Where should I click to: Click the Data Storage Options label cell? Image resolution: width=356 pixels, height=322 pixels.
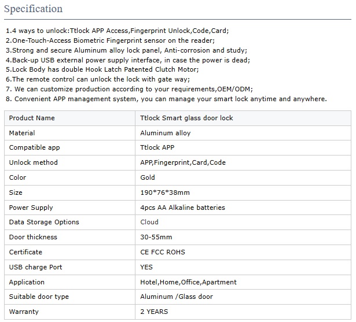pos(69,222)
